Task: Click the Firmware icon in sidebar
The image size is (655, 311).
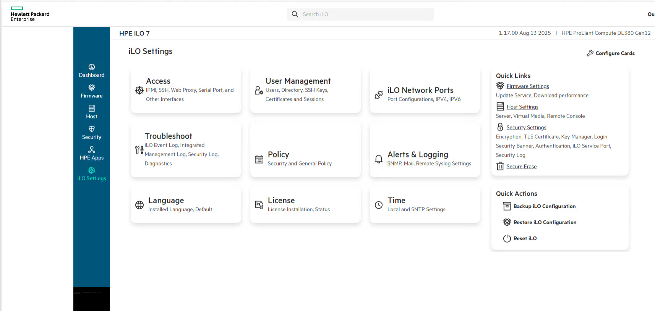Action: tap(92, 88)
